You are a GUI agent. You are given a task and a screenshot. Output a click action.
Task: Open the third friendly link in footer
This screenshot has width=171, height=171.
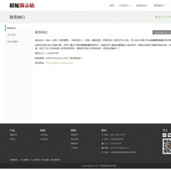coord(45,160)
